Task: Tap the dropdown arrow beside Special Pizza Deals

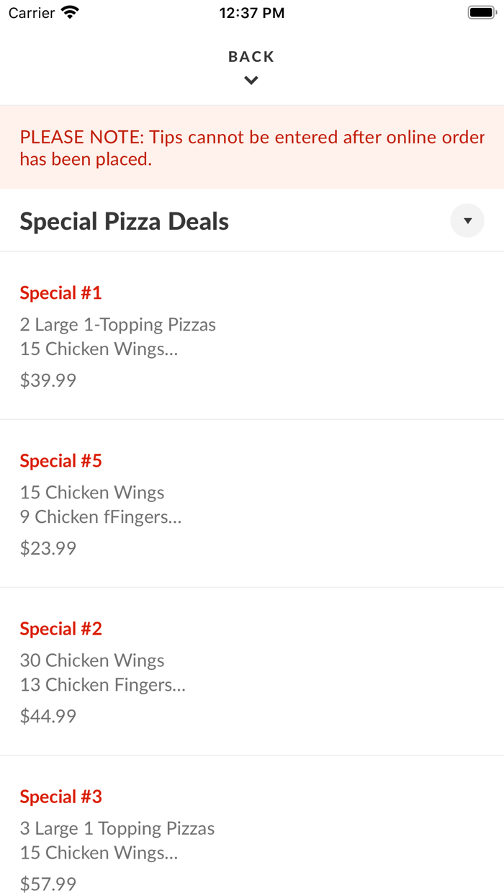Action: coord(467,220)
